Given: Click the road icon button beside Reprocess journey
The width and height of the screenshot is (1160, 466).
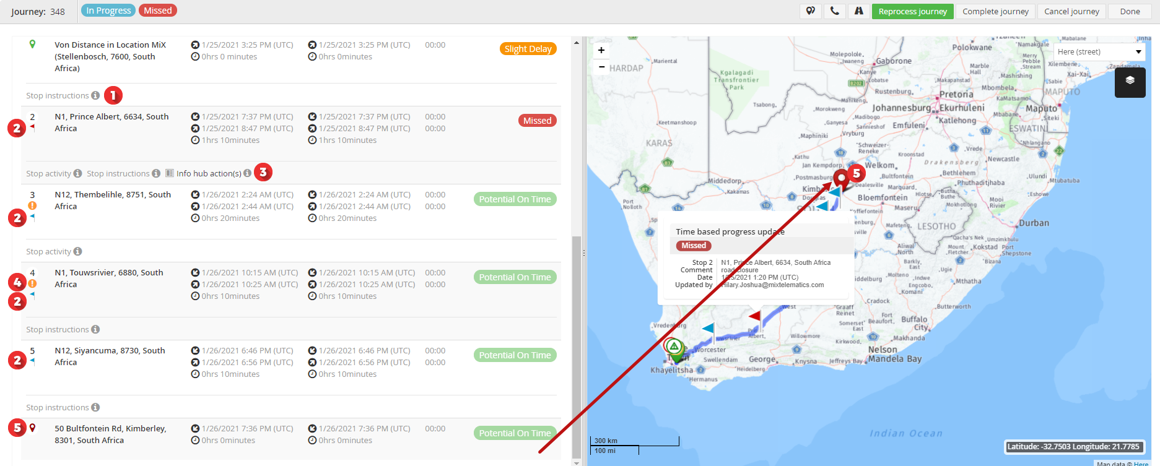Looking at the screenshot, I should pyautogui.click(x=858, y=11).
